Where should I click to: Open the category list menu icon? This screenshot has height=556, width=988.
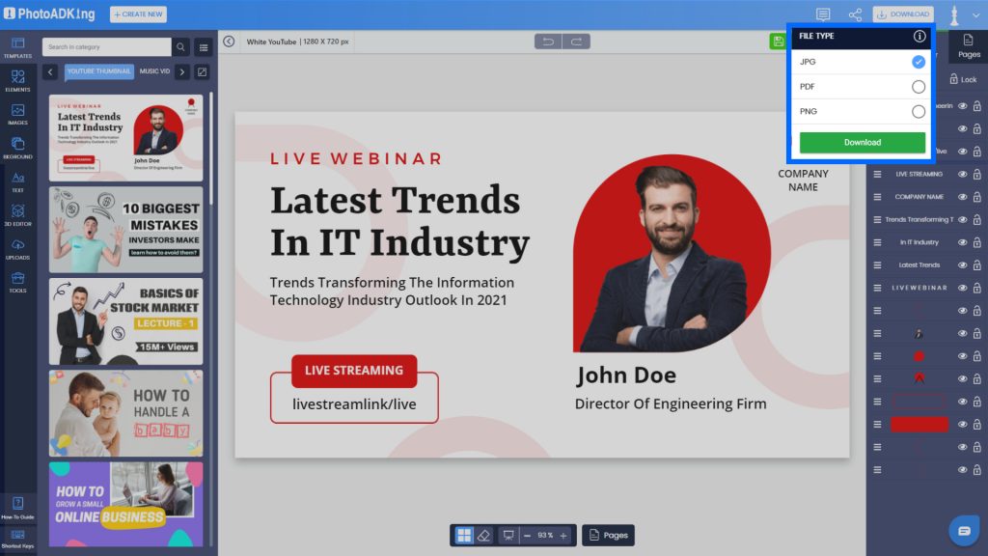(204, 47)
